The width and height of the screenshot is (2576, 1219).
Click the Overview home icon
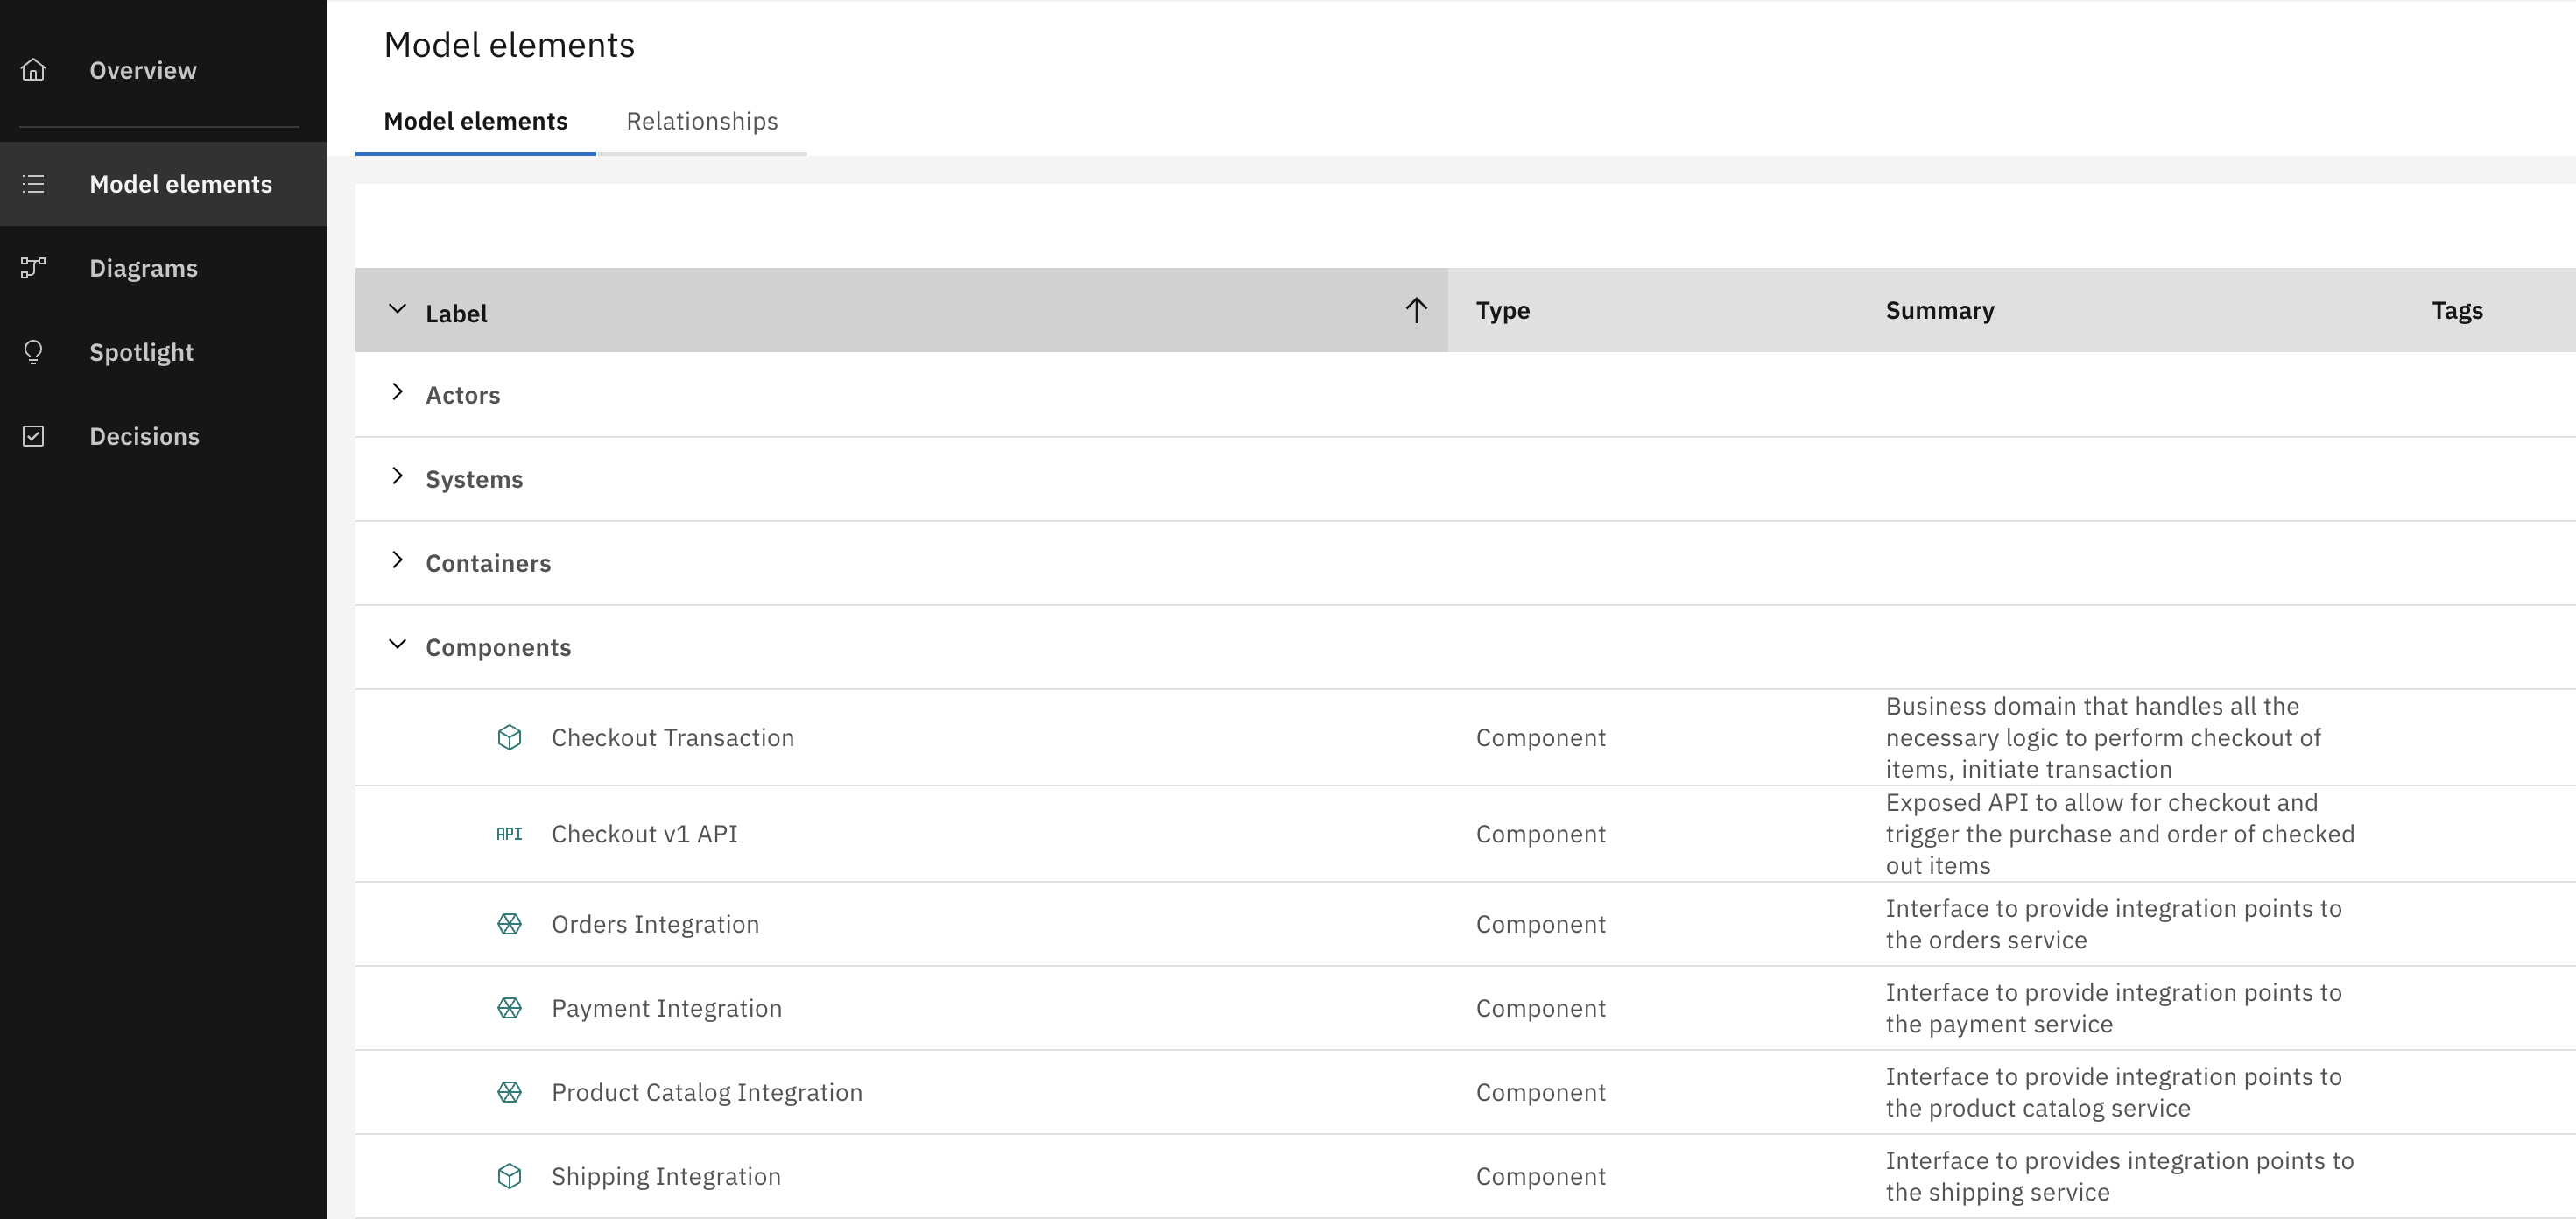pyautogui.click(x=33, y=70)
